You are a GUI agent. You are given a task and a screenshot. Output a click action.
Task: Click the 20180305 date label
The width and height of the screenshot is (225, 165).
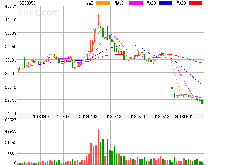(40, 117)
